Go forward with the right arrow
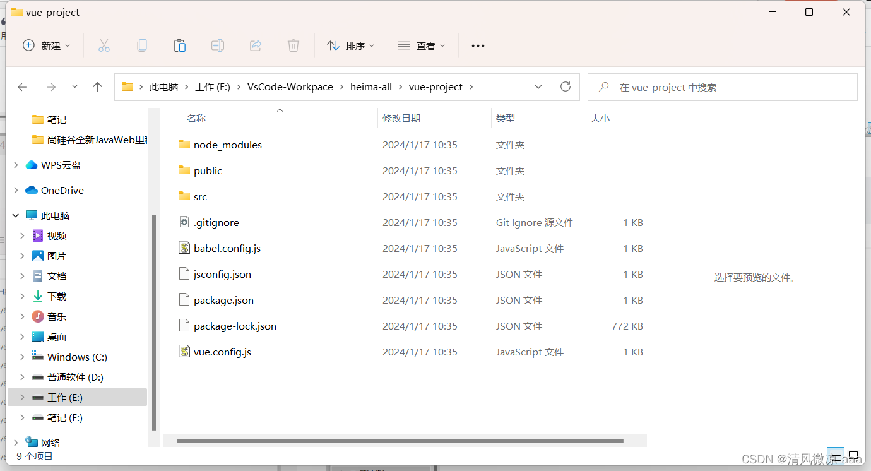This screenshot has width=871, height=471. click(x=51, y=87)
